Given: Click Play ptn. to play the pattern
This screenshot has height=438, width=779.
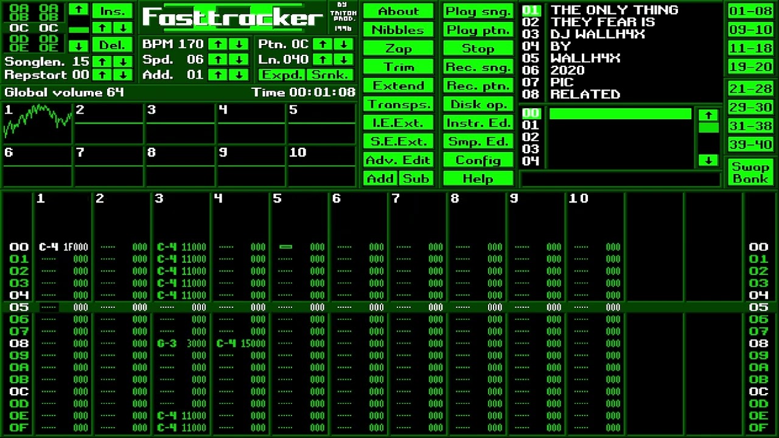Looking at the screenshot, I should [x=478, y=30].
